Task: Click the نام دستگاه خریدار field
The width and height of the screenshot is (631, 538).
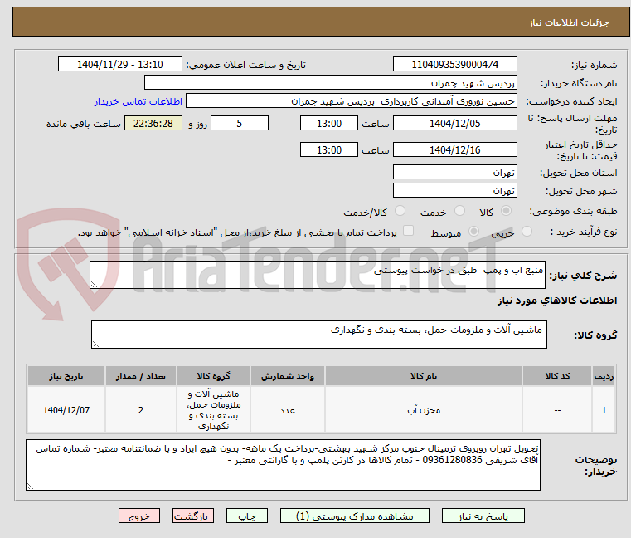Action: click(330, 83)
